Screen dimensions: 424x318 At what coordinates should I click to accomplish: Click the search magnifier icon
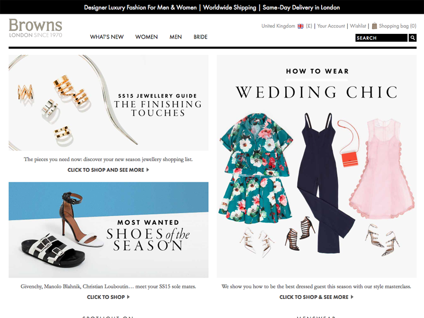coord(412,38)
